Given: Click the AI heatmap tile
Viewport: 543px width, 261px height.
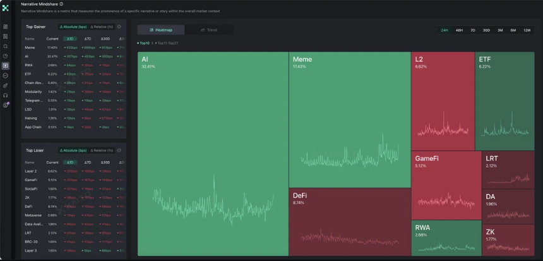Looking at the screenshot, I should pos(213,154).
